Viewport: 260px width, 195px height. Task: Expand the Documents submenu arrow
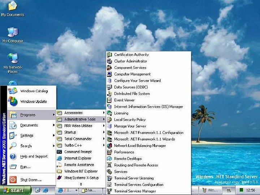54,125
